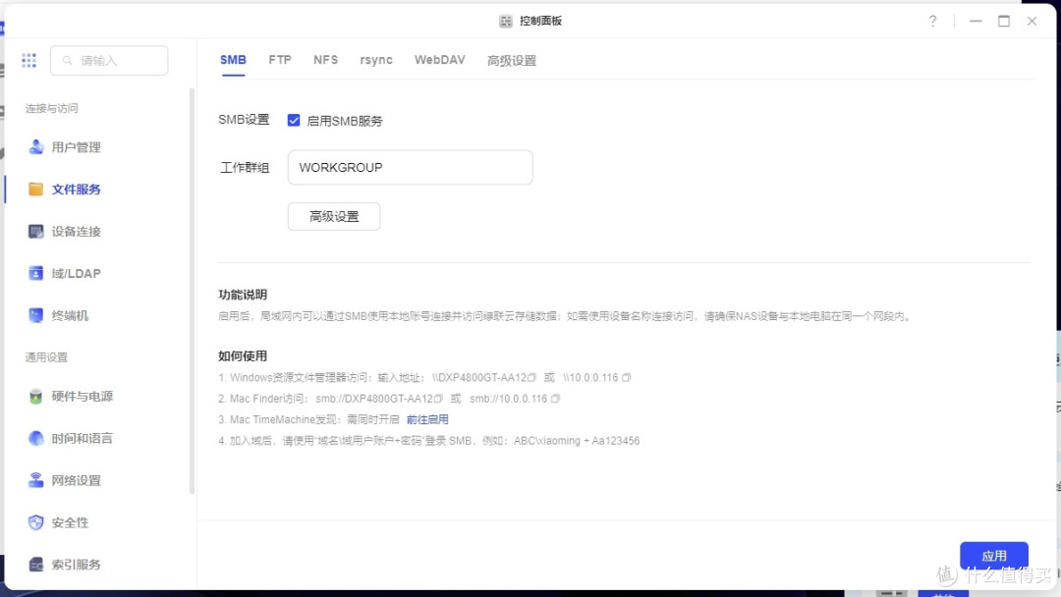Click the 通用设置 section label

(x=46, y=357)
